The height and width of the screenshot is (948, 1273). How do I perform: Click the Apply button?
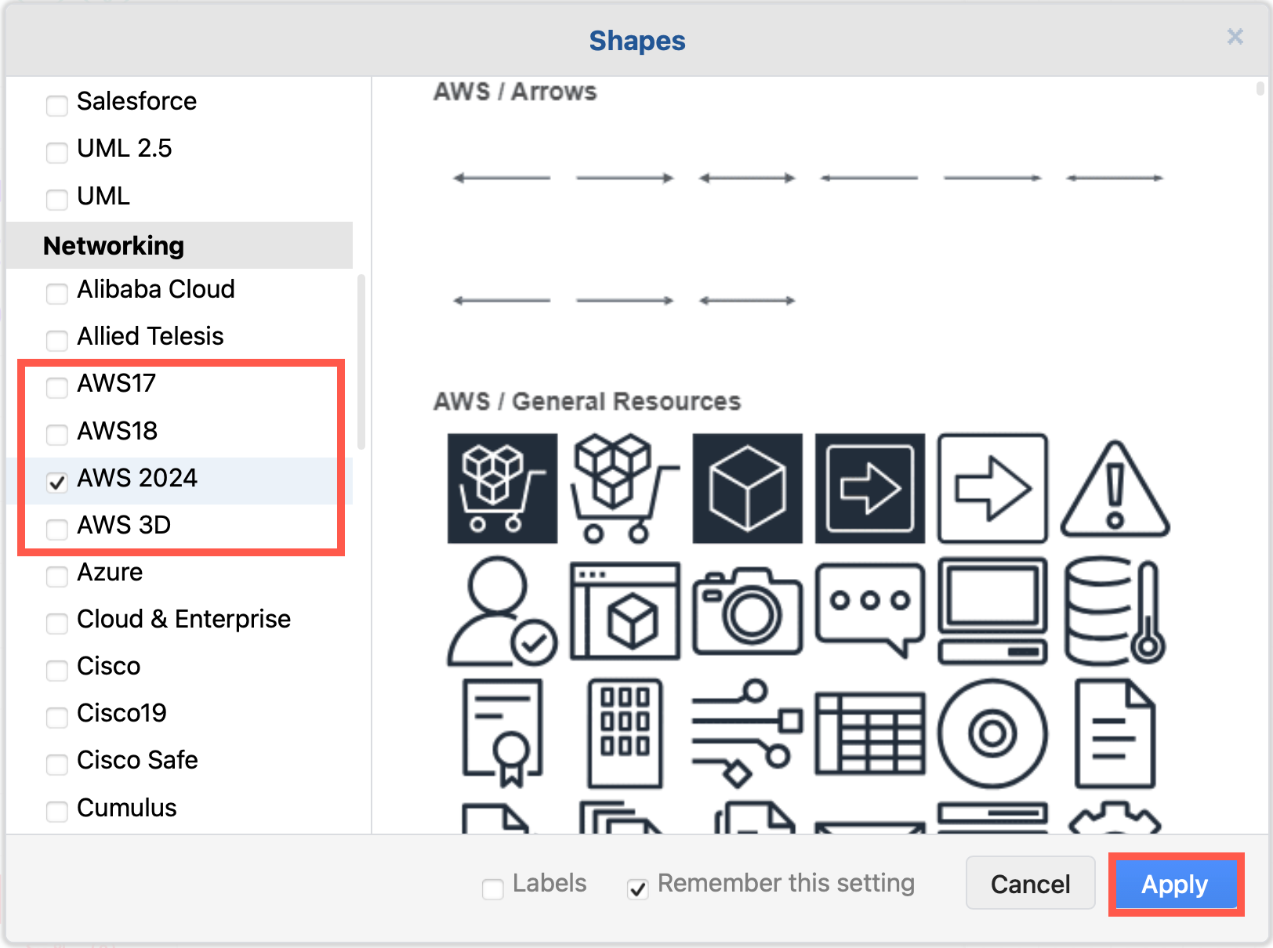[1174, 884]
